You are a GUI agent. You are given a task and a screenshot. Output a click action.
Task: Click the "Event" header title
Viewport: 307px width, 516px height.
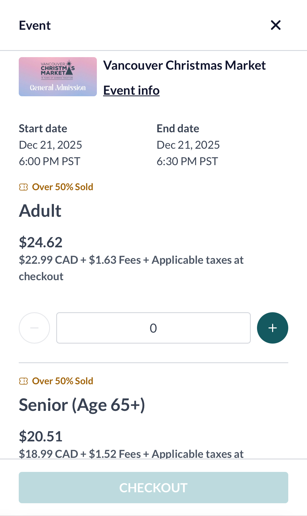(x=35, y=26)
